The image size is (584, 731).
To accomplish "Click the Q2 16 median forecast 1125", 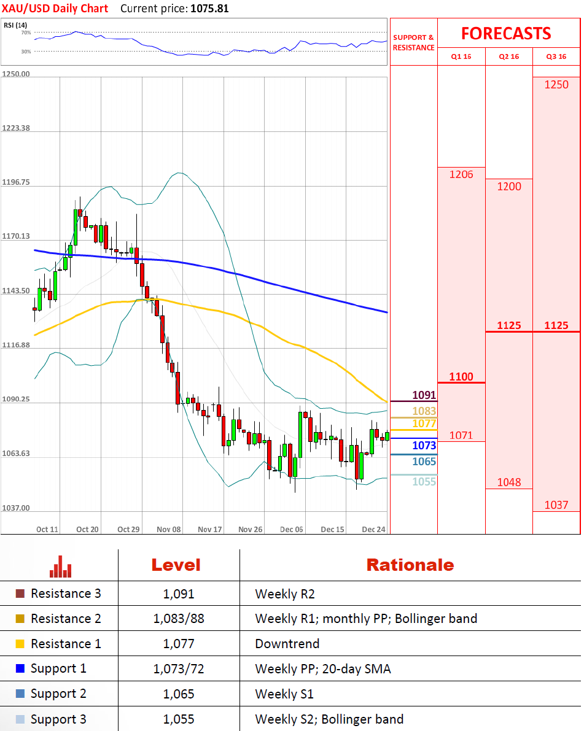I will 509,325.
